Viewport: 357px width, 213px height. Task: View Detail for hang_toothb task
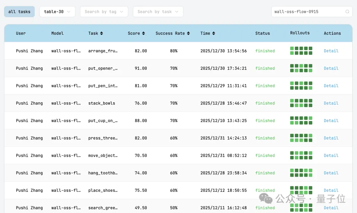(x=331, y=173)
